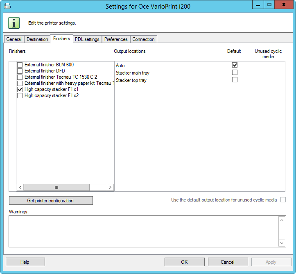Screen dimensions: 296x274
Task: Enable High capacity stacker F1 x2
Action: click(20, 96)
